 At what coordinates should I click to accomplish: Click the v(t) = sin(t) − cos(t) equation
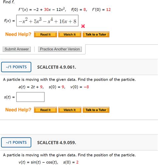38,162
